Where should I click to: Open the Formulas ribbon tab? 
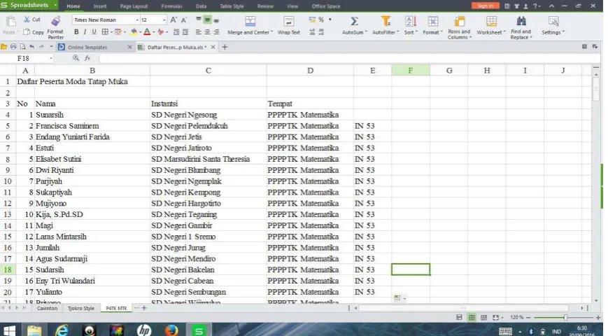click(x=171, y=6)
